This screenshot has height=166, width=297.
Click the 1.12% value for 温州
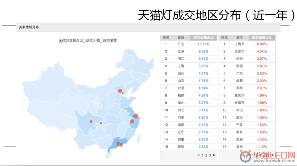pos(262,147)
